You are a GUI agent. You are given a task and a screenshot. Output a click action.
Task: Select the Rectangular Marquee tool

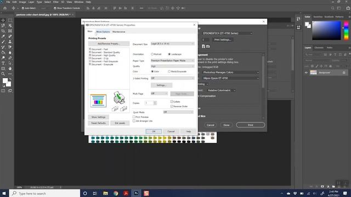coord(10,20)
